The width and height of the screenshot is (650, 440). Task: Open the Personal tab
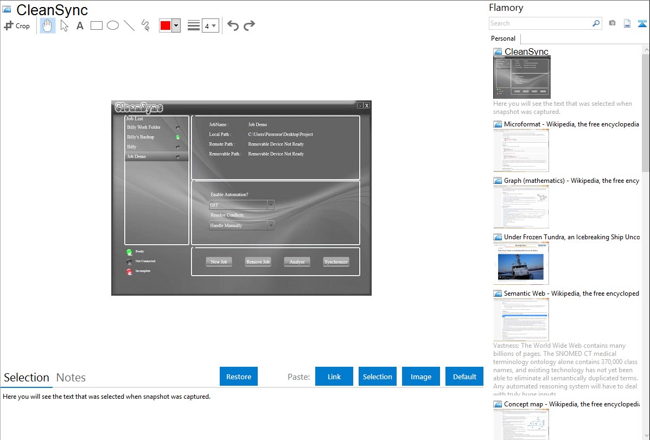point(503,39)
